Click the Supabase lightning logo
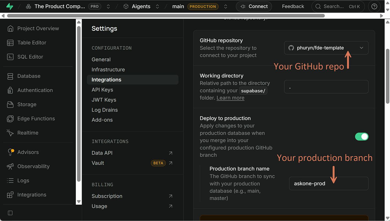The height and width of the screenshot is (221, 390). [x=10, y=6]
